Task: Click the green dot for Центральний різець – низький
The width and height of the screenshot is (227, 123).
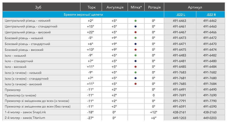Action: tap(135, 21)
